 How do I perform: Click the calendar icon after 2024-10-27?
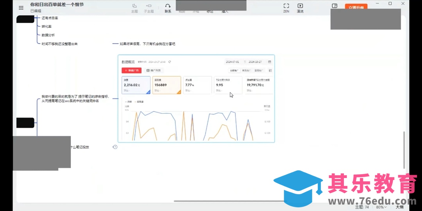[x=270, y=62]
